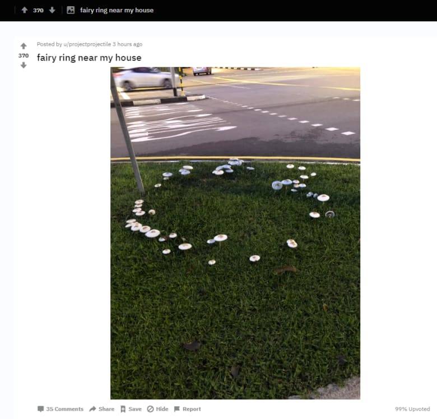Click the '3 hours ago' timestamp
The height and width of the screenshot is (419, 437).
coord(127,44)
